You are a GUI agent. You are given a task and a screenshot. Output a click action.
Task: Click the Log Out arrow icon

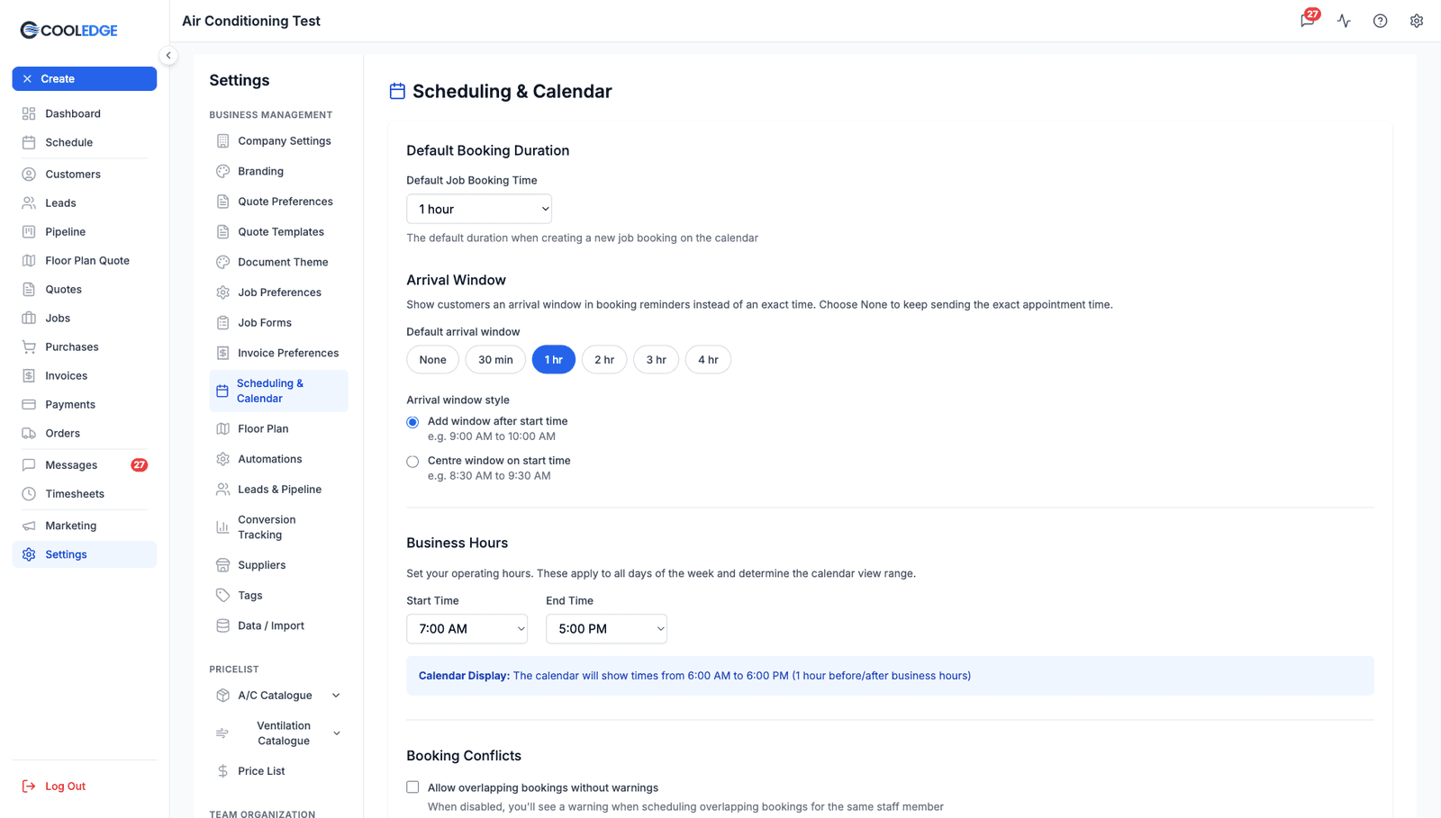tap(29, 787)
